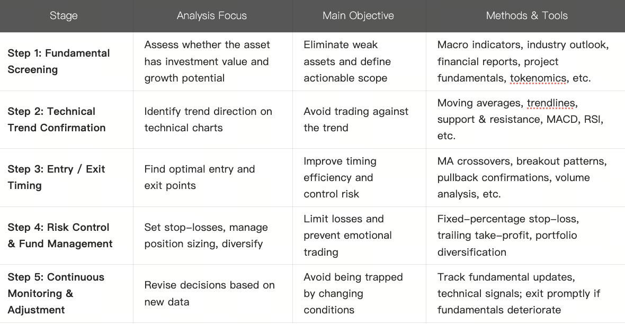This screenshot has height=324, width=625.
Task: Select the Step 1: Fundamental Screening cell
Action: (59, 61)
